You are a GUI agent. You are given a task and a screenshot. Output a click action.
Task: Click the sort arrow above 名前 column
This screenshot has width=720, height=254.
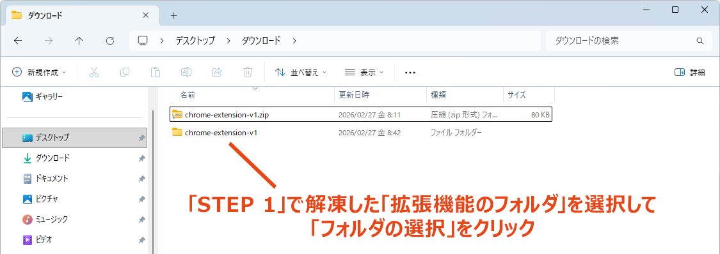pyautogui.click(x=255, y=88)
